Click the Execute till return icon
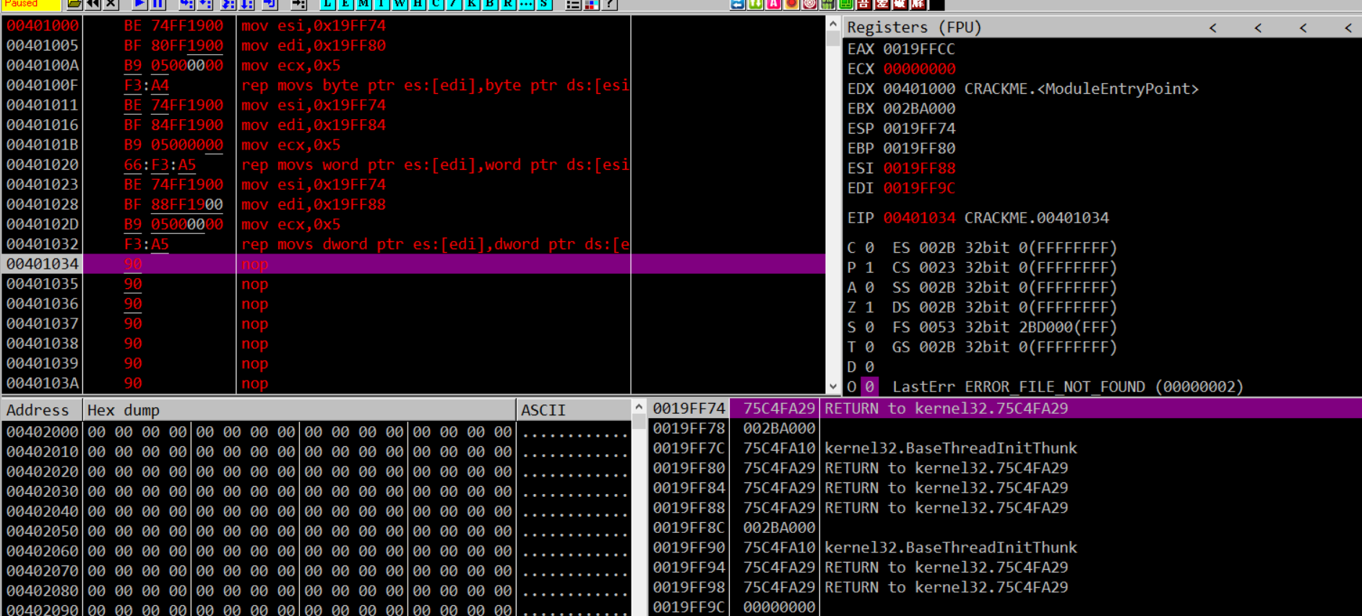Image resolution: width=1362 pixels, height=616 pixels. [270, 4]
